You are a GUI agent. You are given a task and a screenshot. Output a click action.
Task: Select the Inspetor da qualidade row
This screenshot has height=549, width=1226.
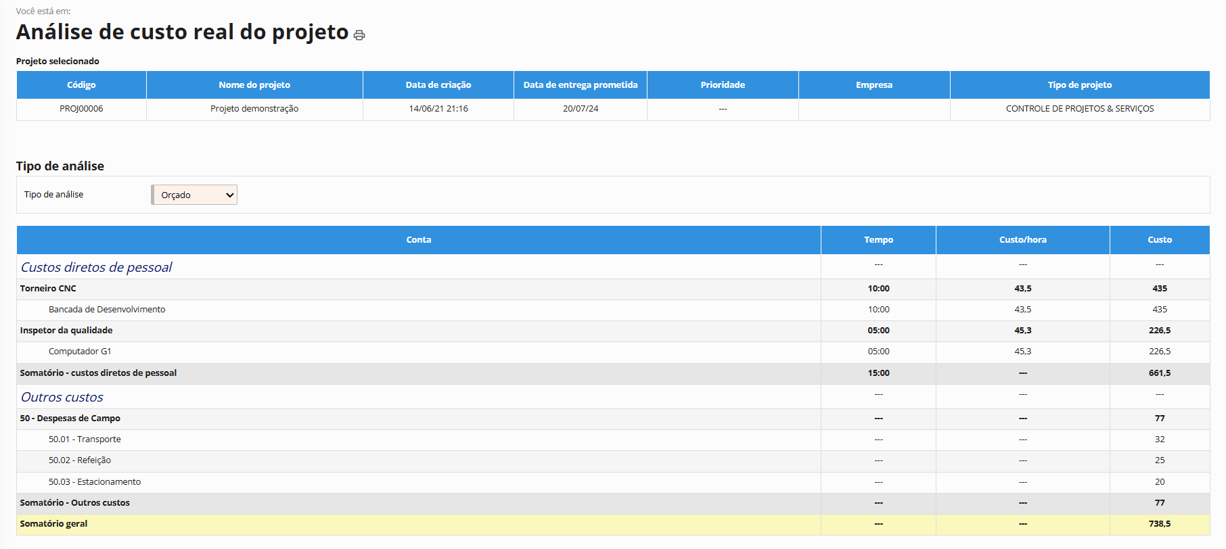tap(66, 331)
